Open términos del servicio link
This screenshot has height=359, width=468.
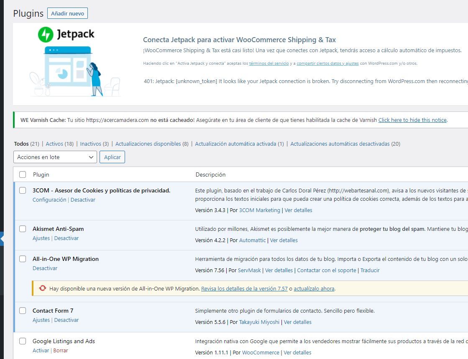(x=269, y=63)
